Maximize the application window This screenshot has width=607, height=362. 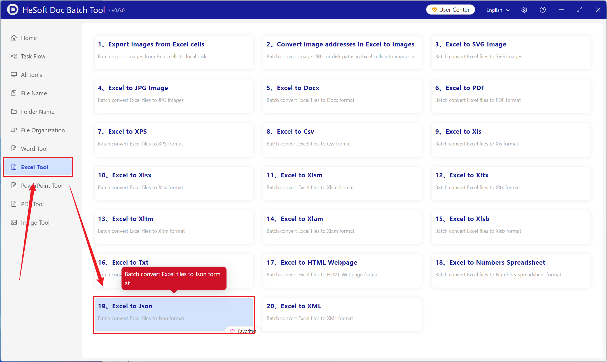(x=580, y=10)
